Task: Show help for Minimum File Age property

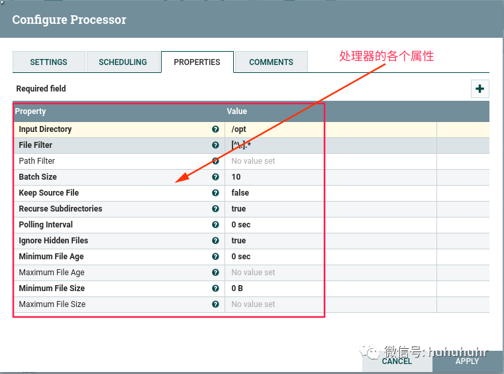Action: (215, 257)
